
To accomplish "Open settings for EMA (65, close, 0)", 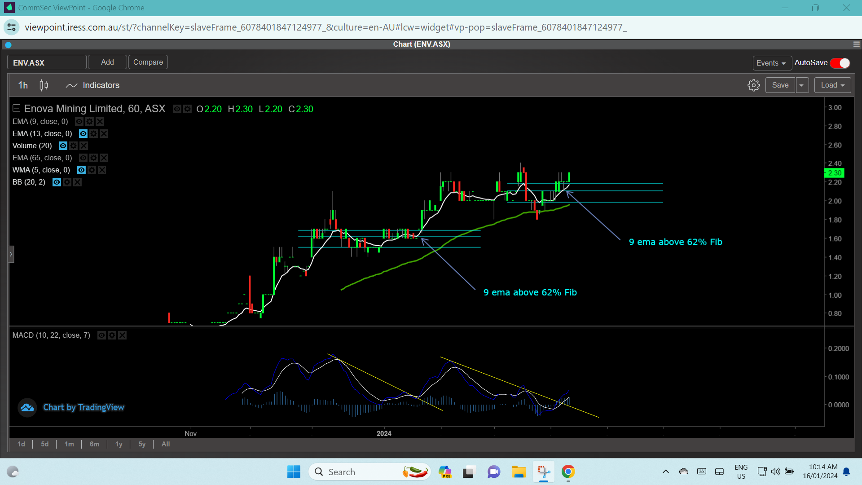I will 93,158.
